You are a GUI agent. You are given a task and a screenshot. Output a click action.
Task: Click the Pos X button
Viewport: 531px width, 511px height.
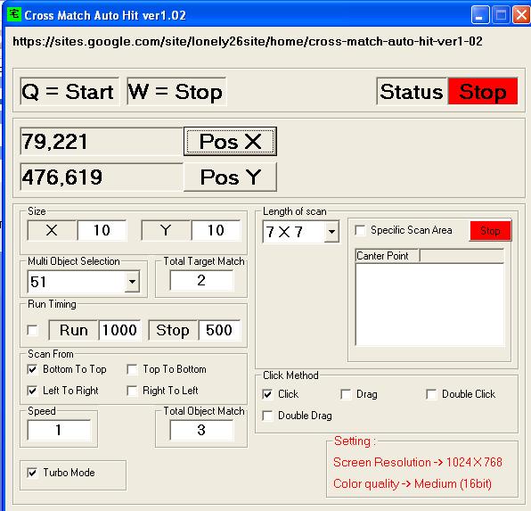[230, 142]
